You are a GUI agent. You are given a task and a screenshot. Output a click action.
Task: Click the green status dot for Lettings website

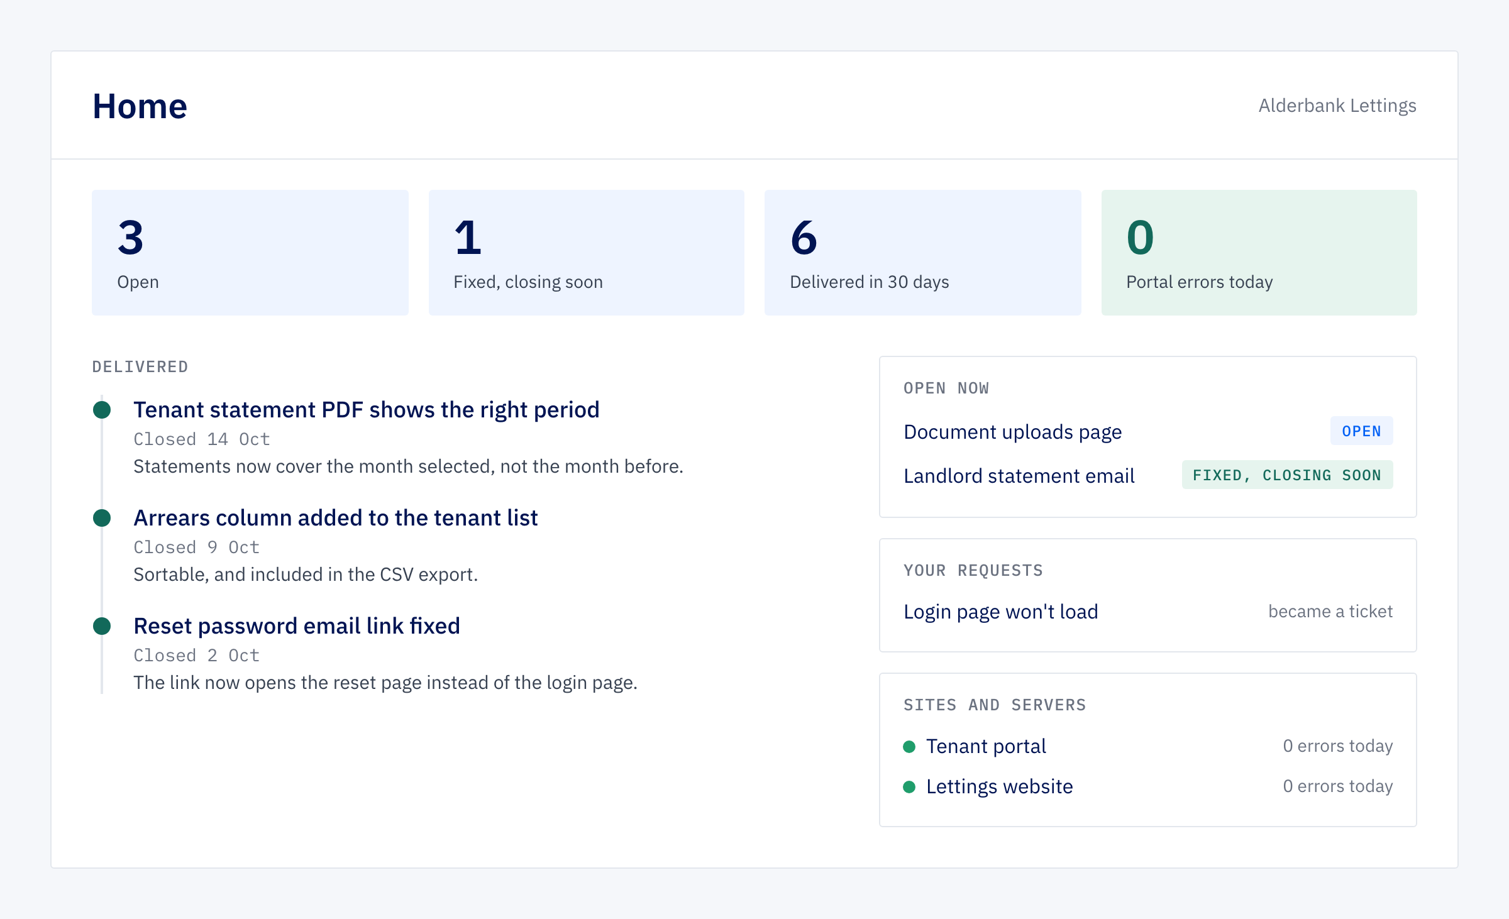tap(909, 787)
